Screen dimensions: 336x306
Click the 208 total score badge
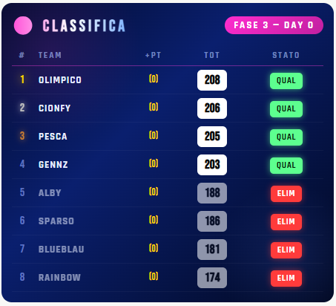pyautogui.click(x=212, y=80)
